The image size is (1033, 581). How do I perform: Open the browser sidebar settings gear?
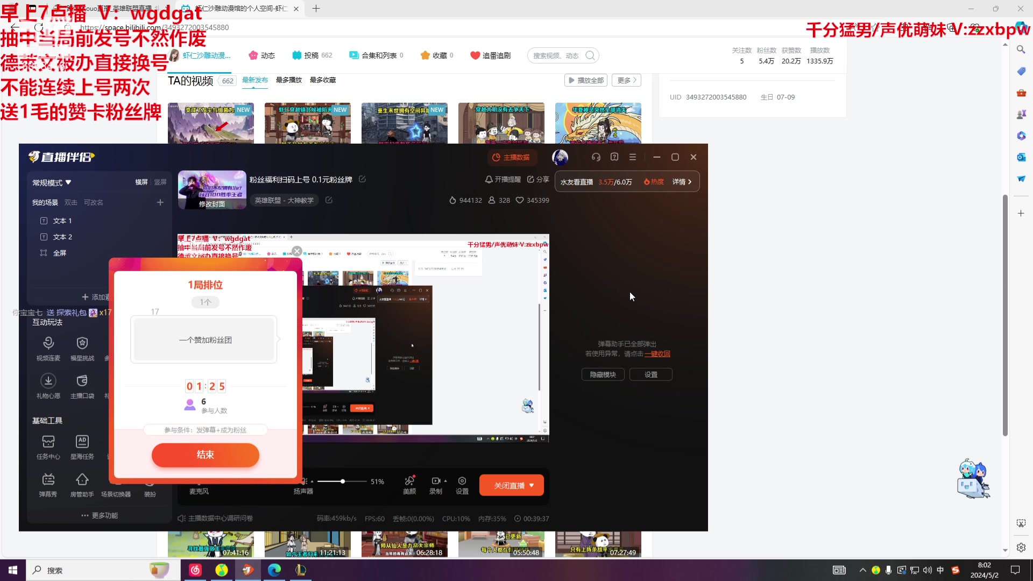tap(1021, 547)
